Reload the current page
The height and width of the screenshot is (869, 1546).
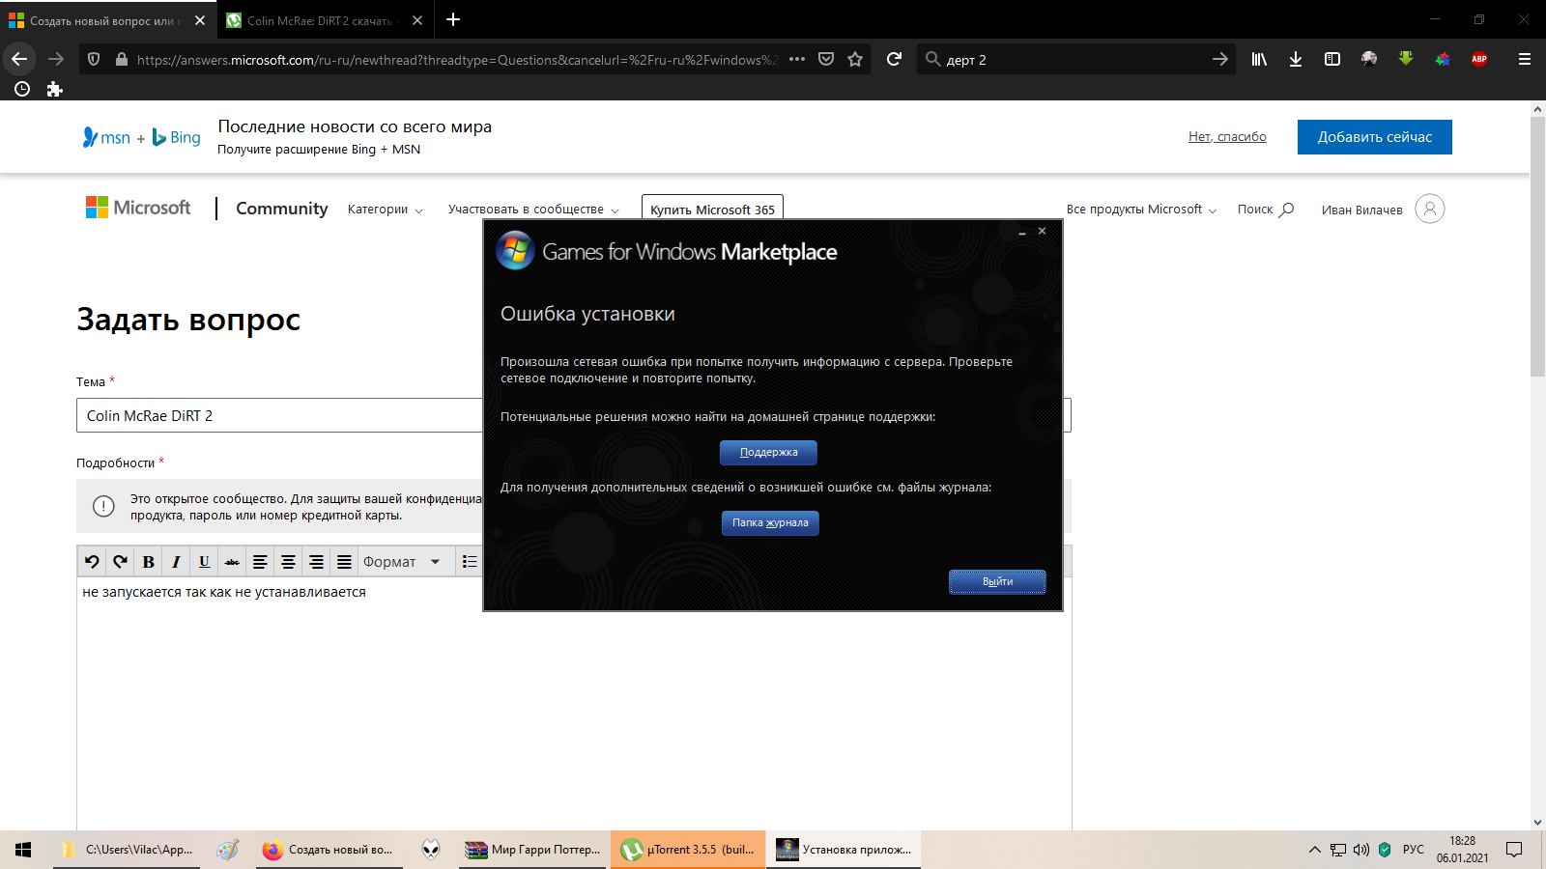tap(894, 59)
